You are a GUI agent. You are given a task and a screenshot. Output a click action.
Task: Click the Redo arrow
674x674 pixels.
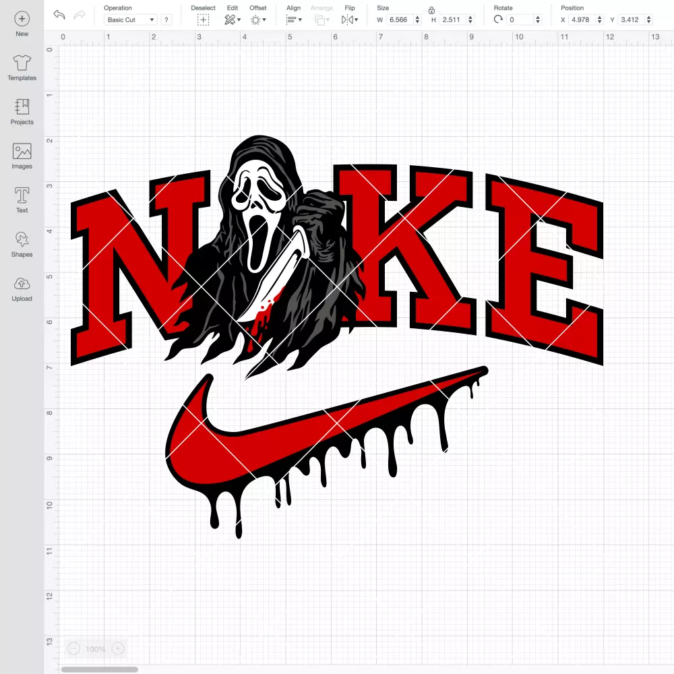click(79, 15)
